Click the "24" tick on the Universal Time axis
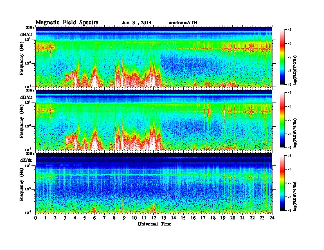Viewport: 324px width, 250px height. click(272, 218)
